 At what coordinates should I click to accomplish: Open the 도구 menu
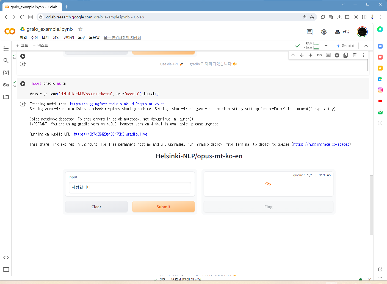coord(82,38)
